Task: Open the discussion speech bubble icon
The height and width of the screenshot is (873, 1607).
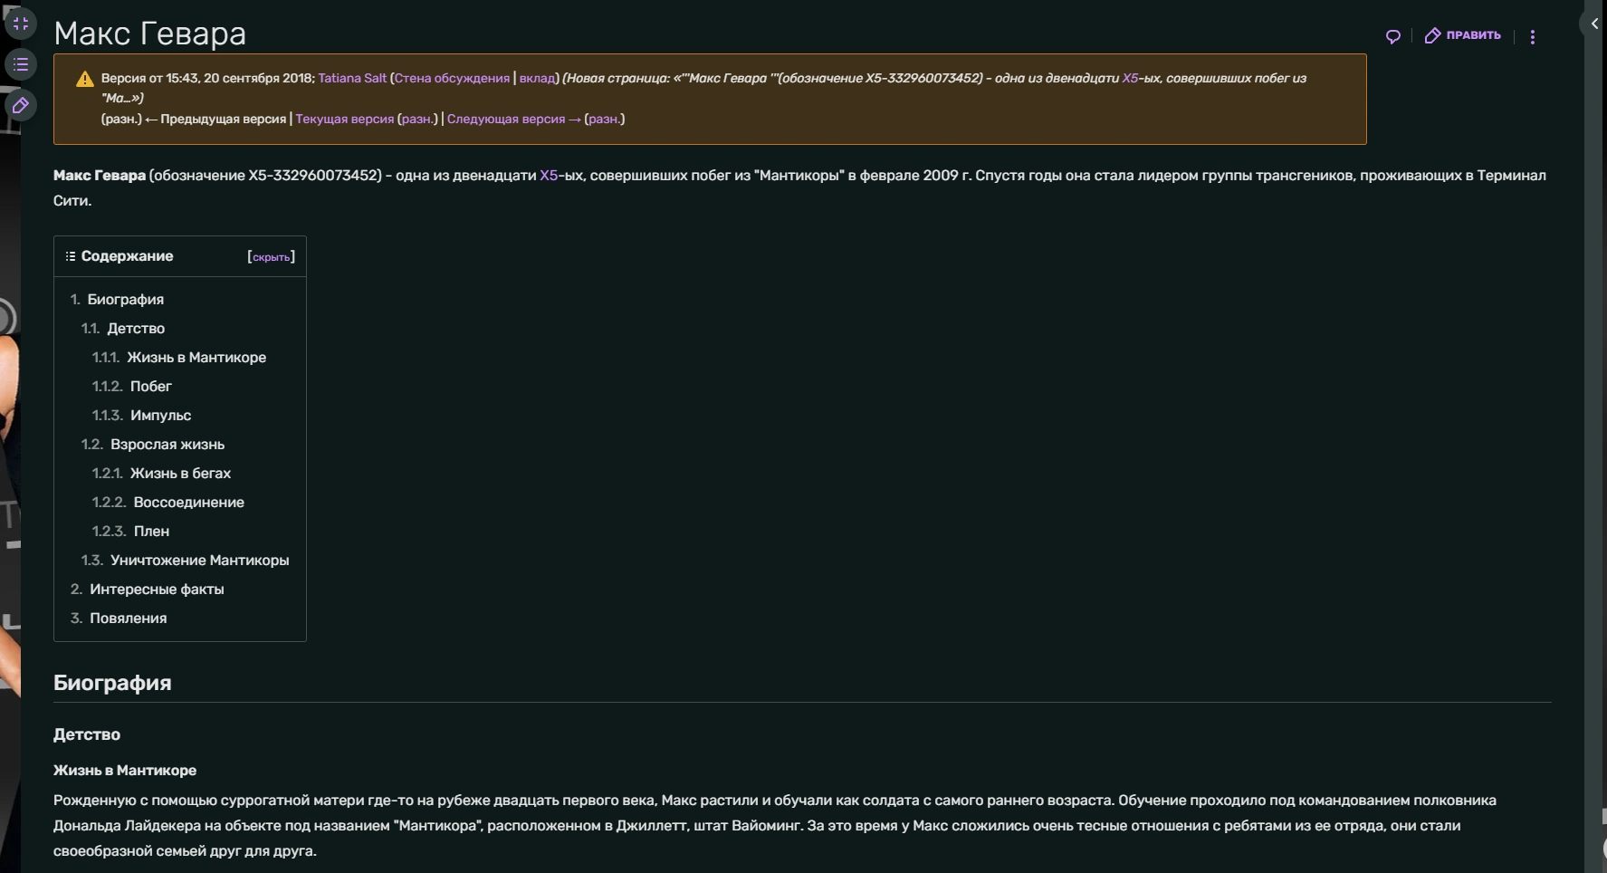Action: coord(1393,36)
